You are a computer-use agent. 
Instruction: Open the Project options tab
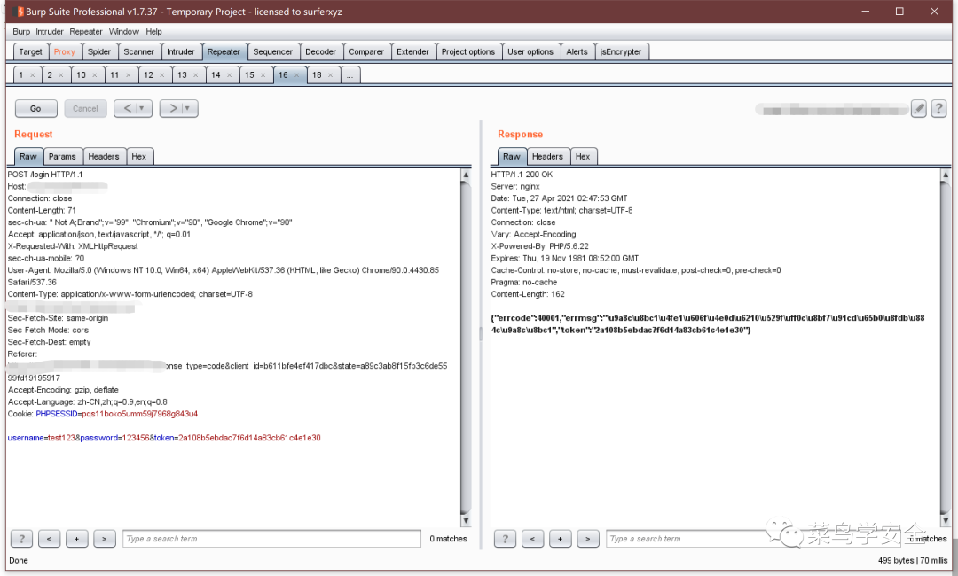[x=468, y=52]
